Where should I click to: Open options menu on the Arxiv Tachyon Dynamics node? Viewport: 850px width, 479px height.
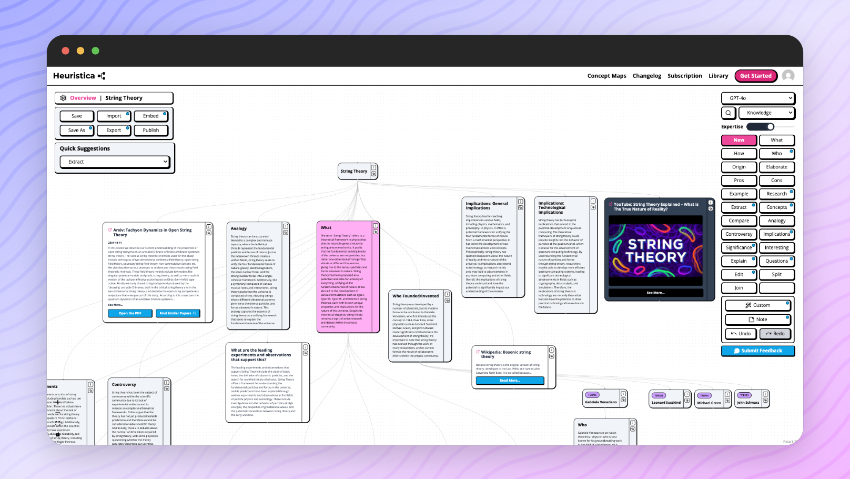209,227
